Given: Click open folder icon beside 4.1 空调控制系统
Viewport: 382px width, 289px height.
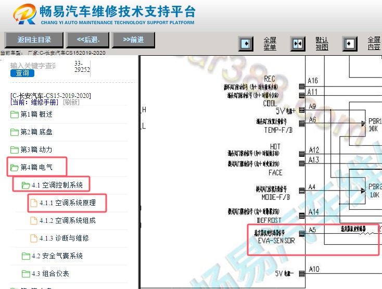Looking at the screenshot, I should point(26,185).
